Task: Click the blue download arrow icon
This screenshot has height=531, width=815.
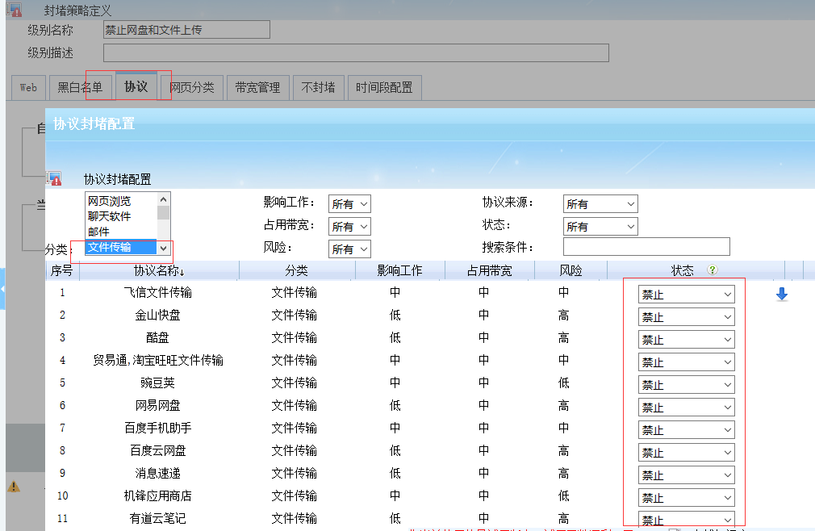Action: pyautogui.click(x=781, y=295)
